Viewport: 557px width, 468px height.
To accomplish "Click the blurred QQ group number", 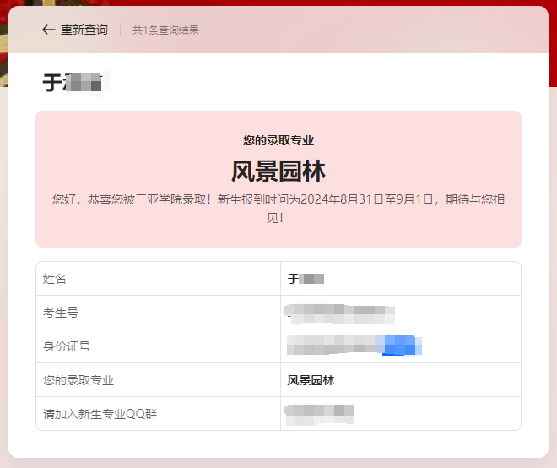I will pyautogui.click(x=319, y=413).
